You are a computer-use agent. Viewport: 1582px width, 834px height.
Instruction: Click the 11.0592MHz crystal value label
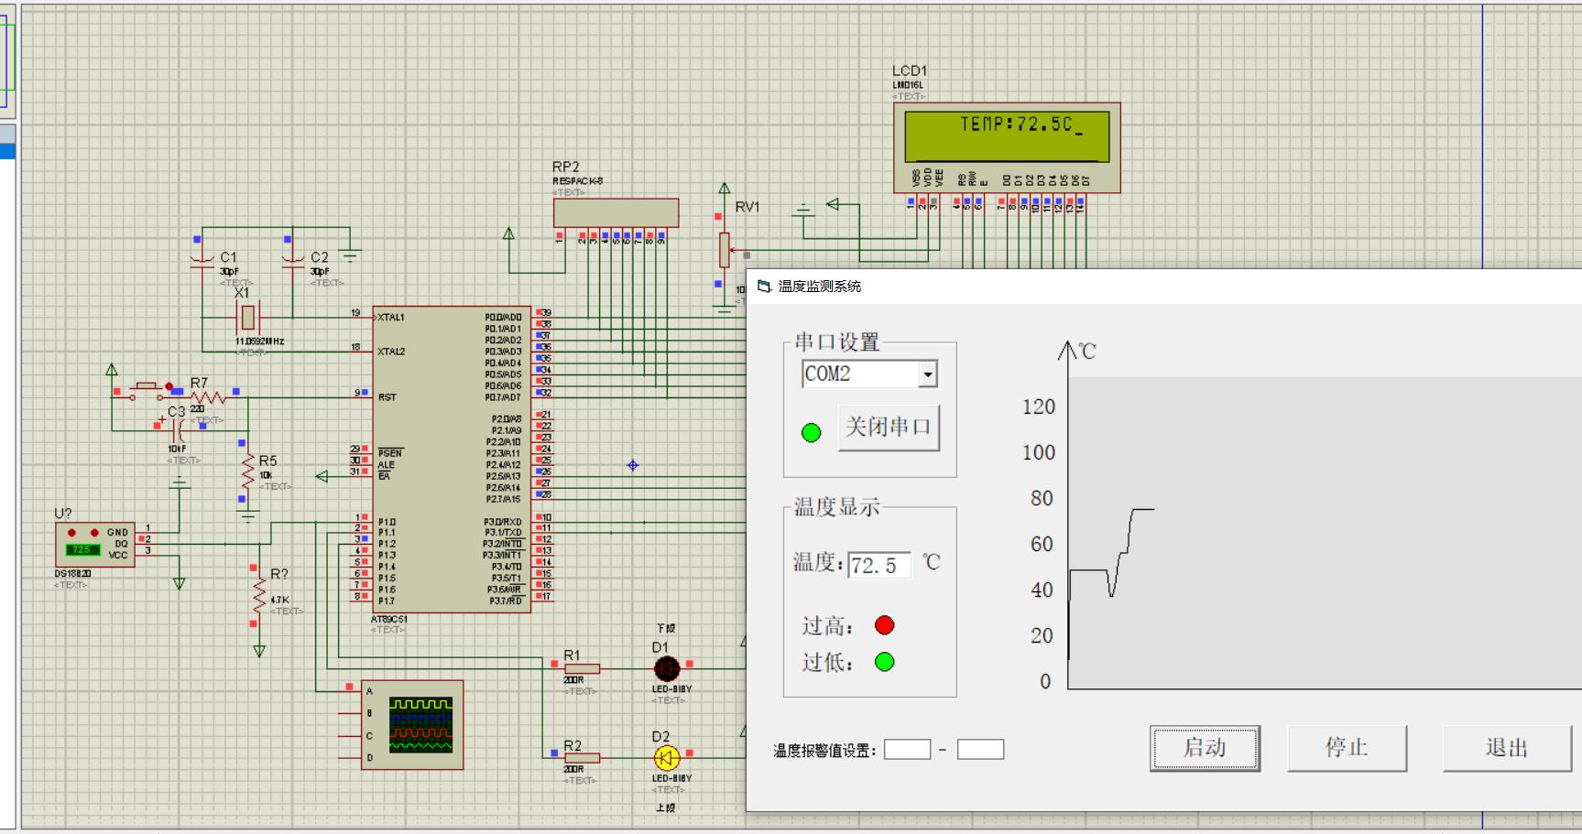point(259,341)
